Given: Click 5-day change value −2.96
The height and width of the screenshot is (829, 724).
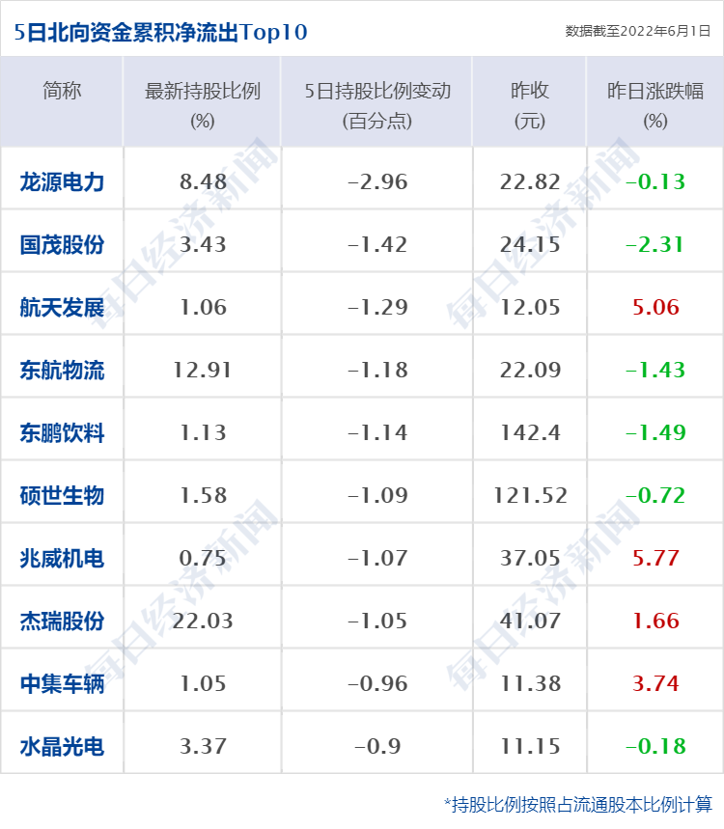Looking at the screenshot, I should [x=377, y=181].
